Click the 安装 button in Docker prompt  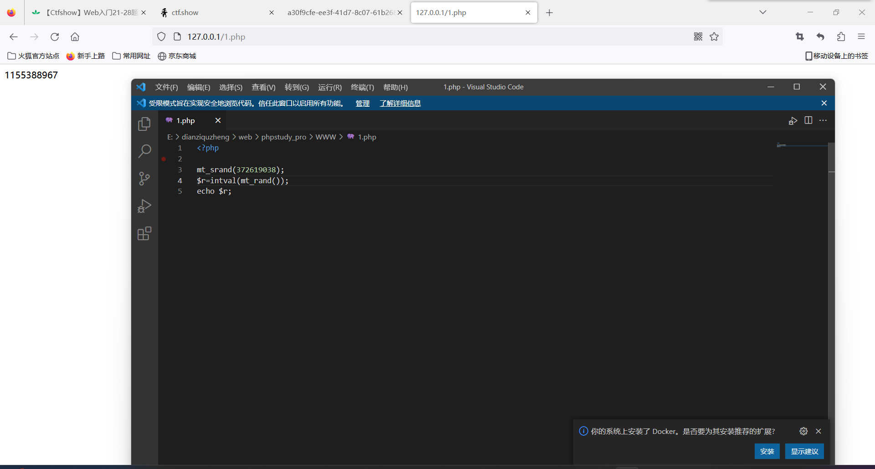767,451
